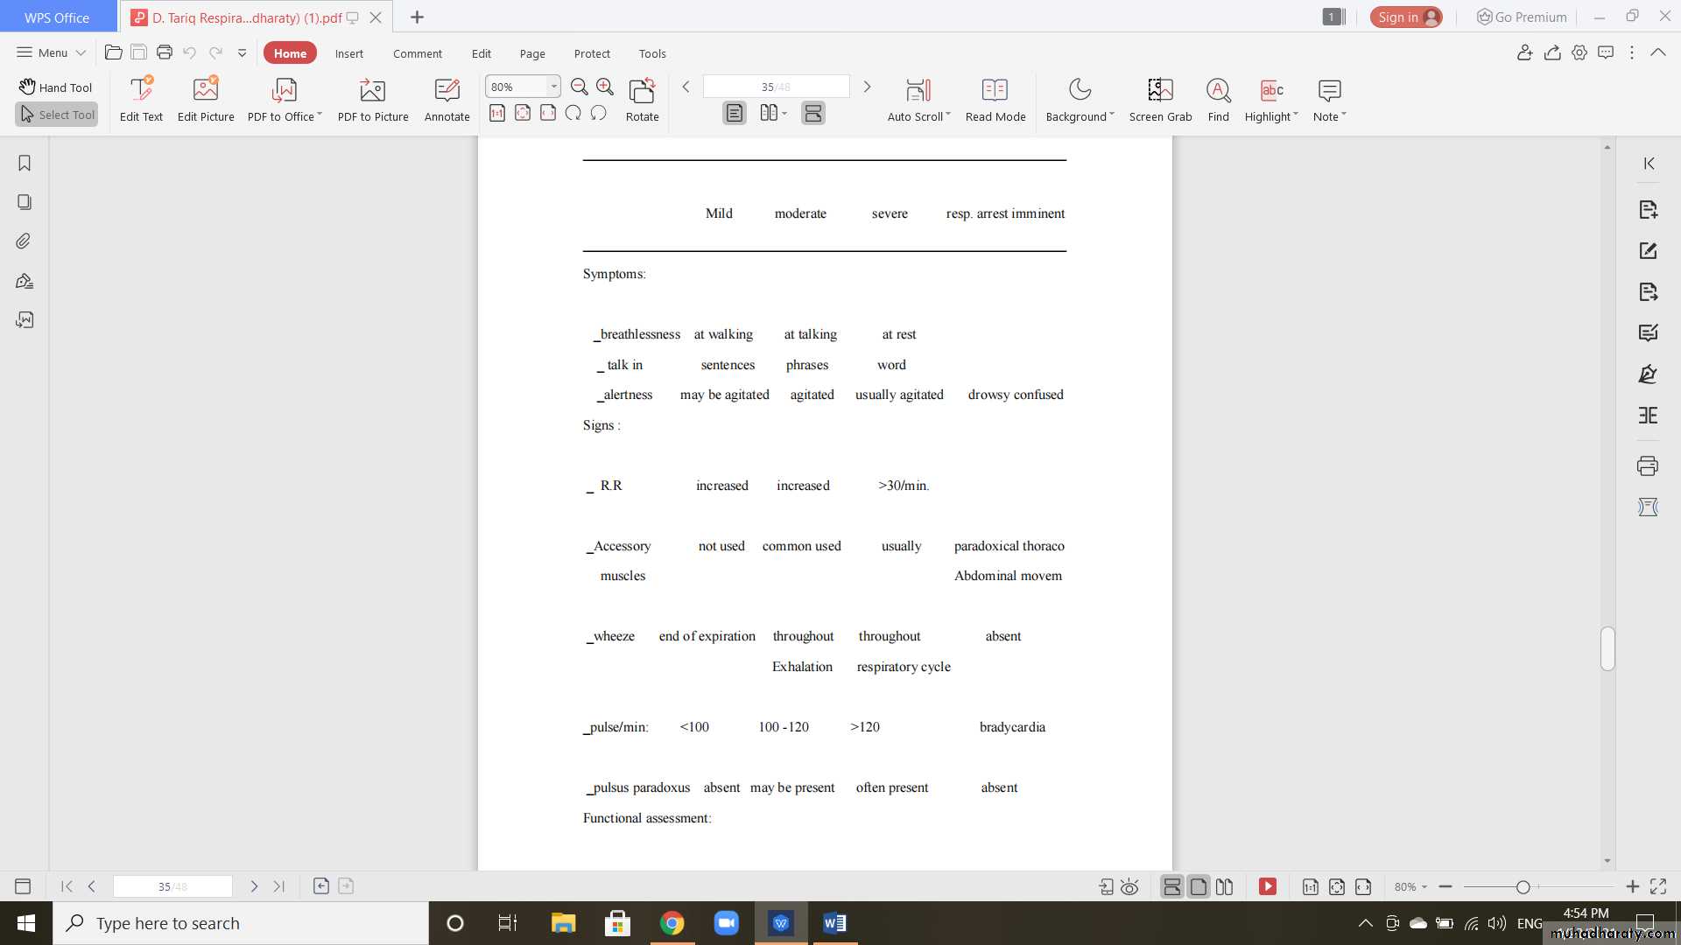The width and height of the screenshot is (1681, 945).
Task: Open the PDF to Picture converter
Action: point(372,90)
